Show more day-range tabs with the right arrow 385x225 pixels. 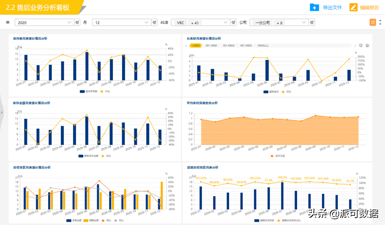[355, 46]
